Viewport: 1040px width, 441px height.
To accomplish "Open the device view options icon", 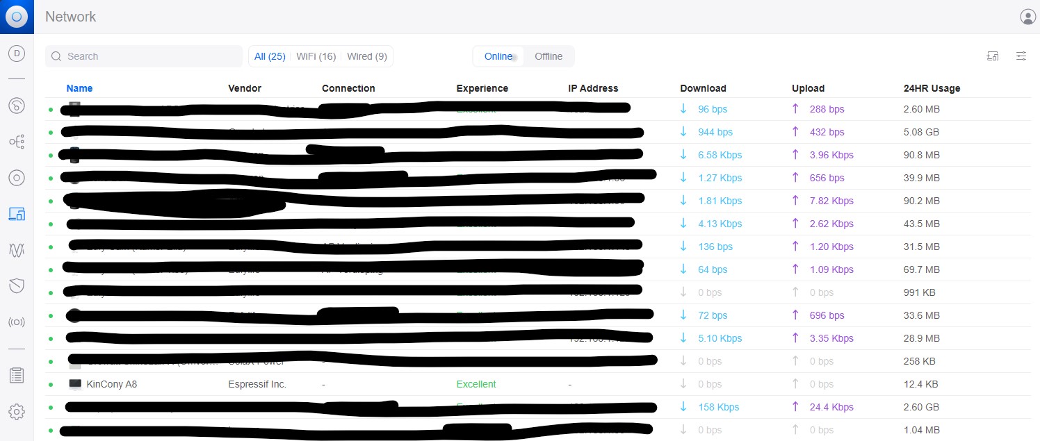I will coord(993,56).
